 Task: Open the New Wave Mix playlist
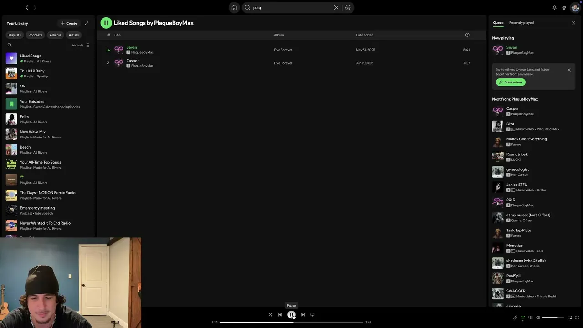(x=49, y=134)
